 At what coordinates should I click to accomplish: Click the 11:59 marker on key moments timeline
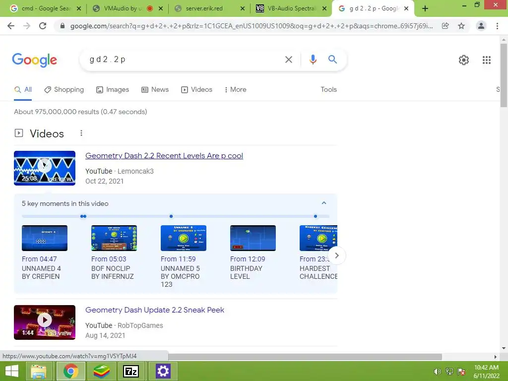[171, 216]
